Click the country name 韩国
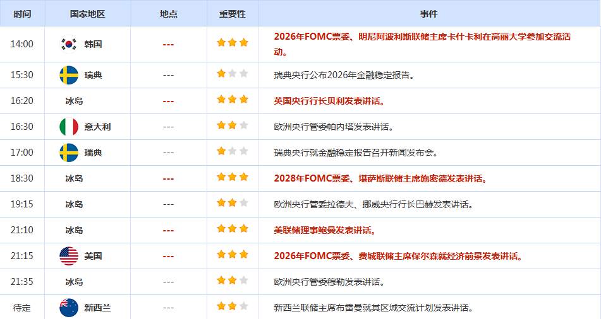The image size is (601, 319). click(93, 44)
